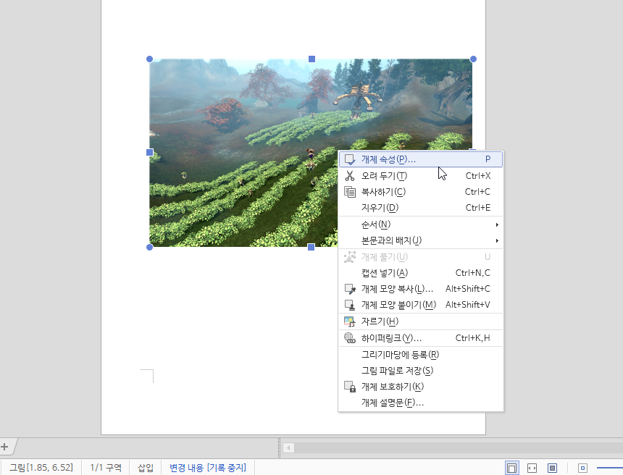Image resolution: width=623 pixels, height=475 pixels.
Task: Click the zoom page icon in status bar
Action: click(x=582, y=468)
